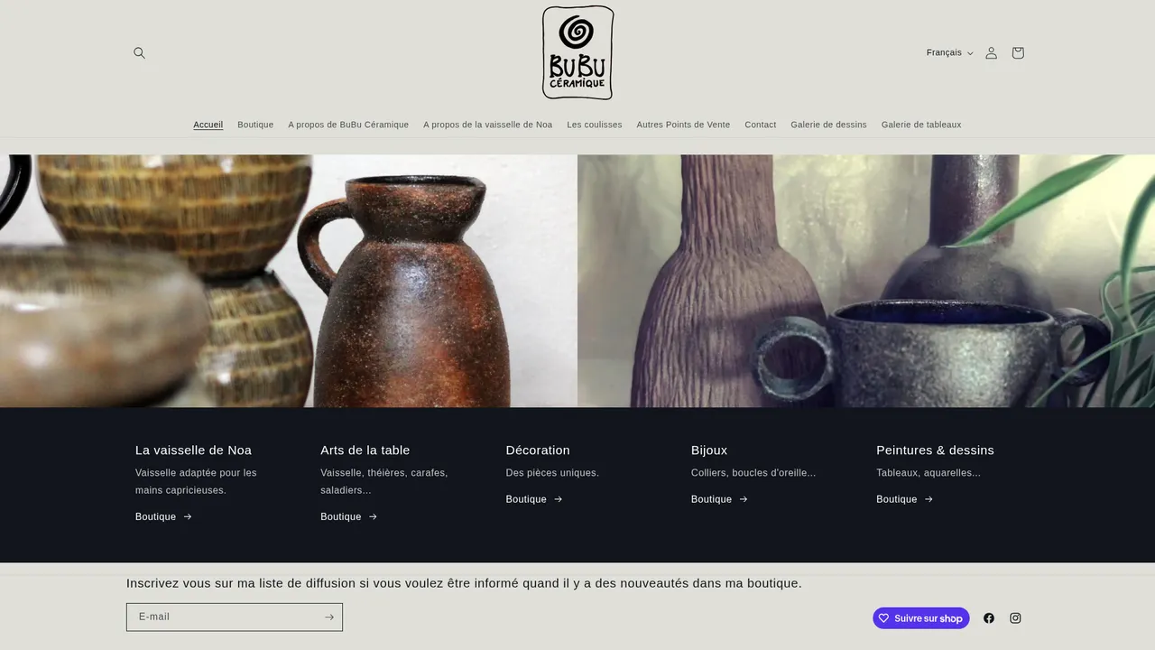The width and height of the screenshot is (1155, 650).
Task: Open the shopping cart icon
Action: (x=1018, y=52)
